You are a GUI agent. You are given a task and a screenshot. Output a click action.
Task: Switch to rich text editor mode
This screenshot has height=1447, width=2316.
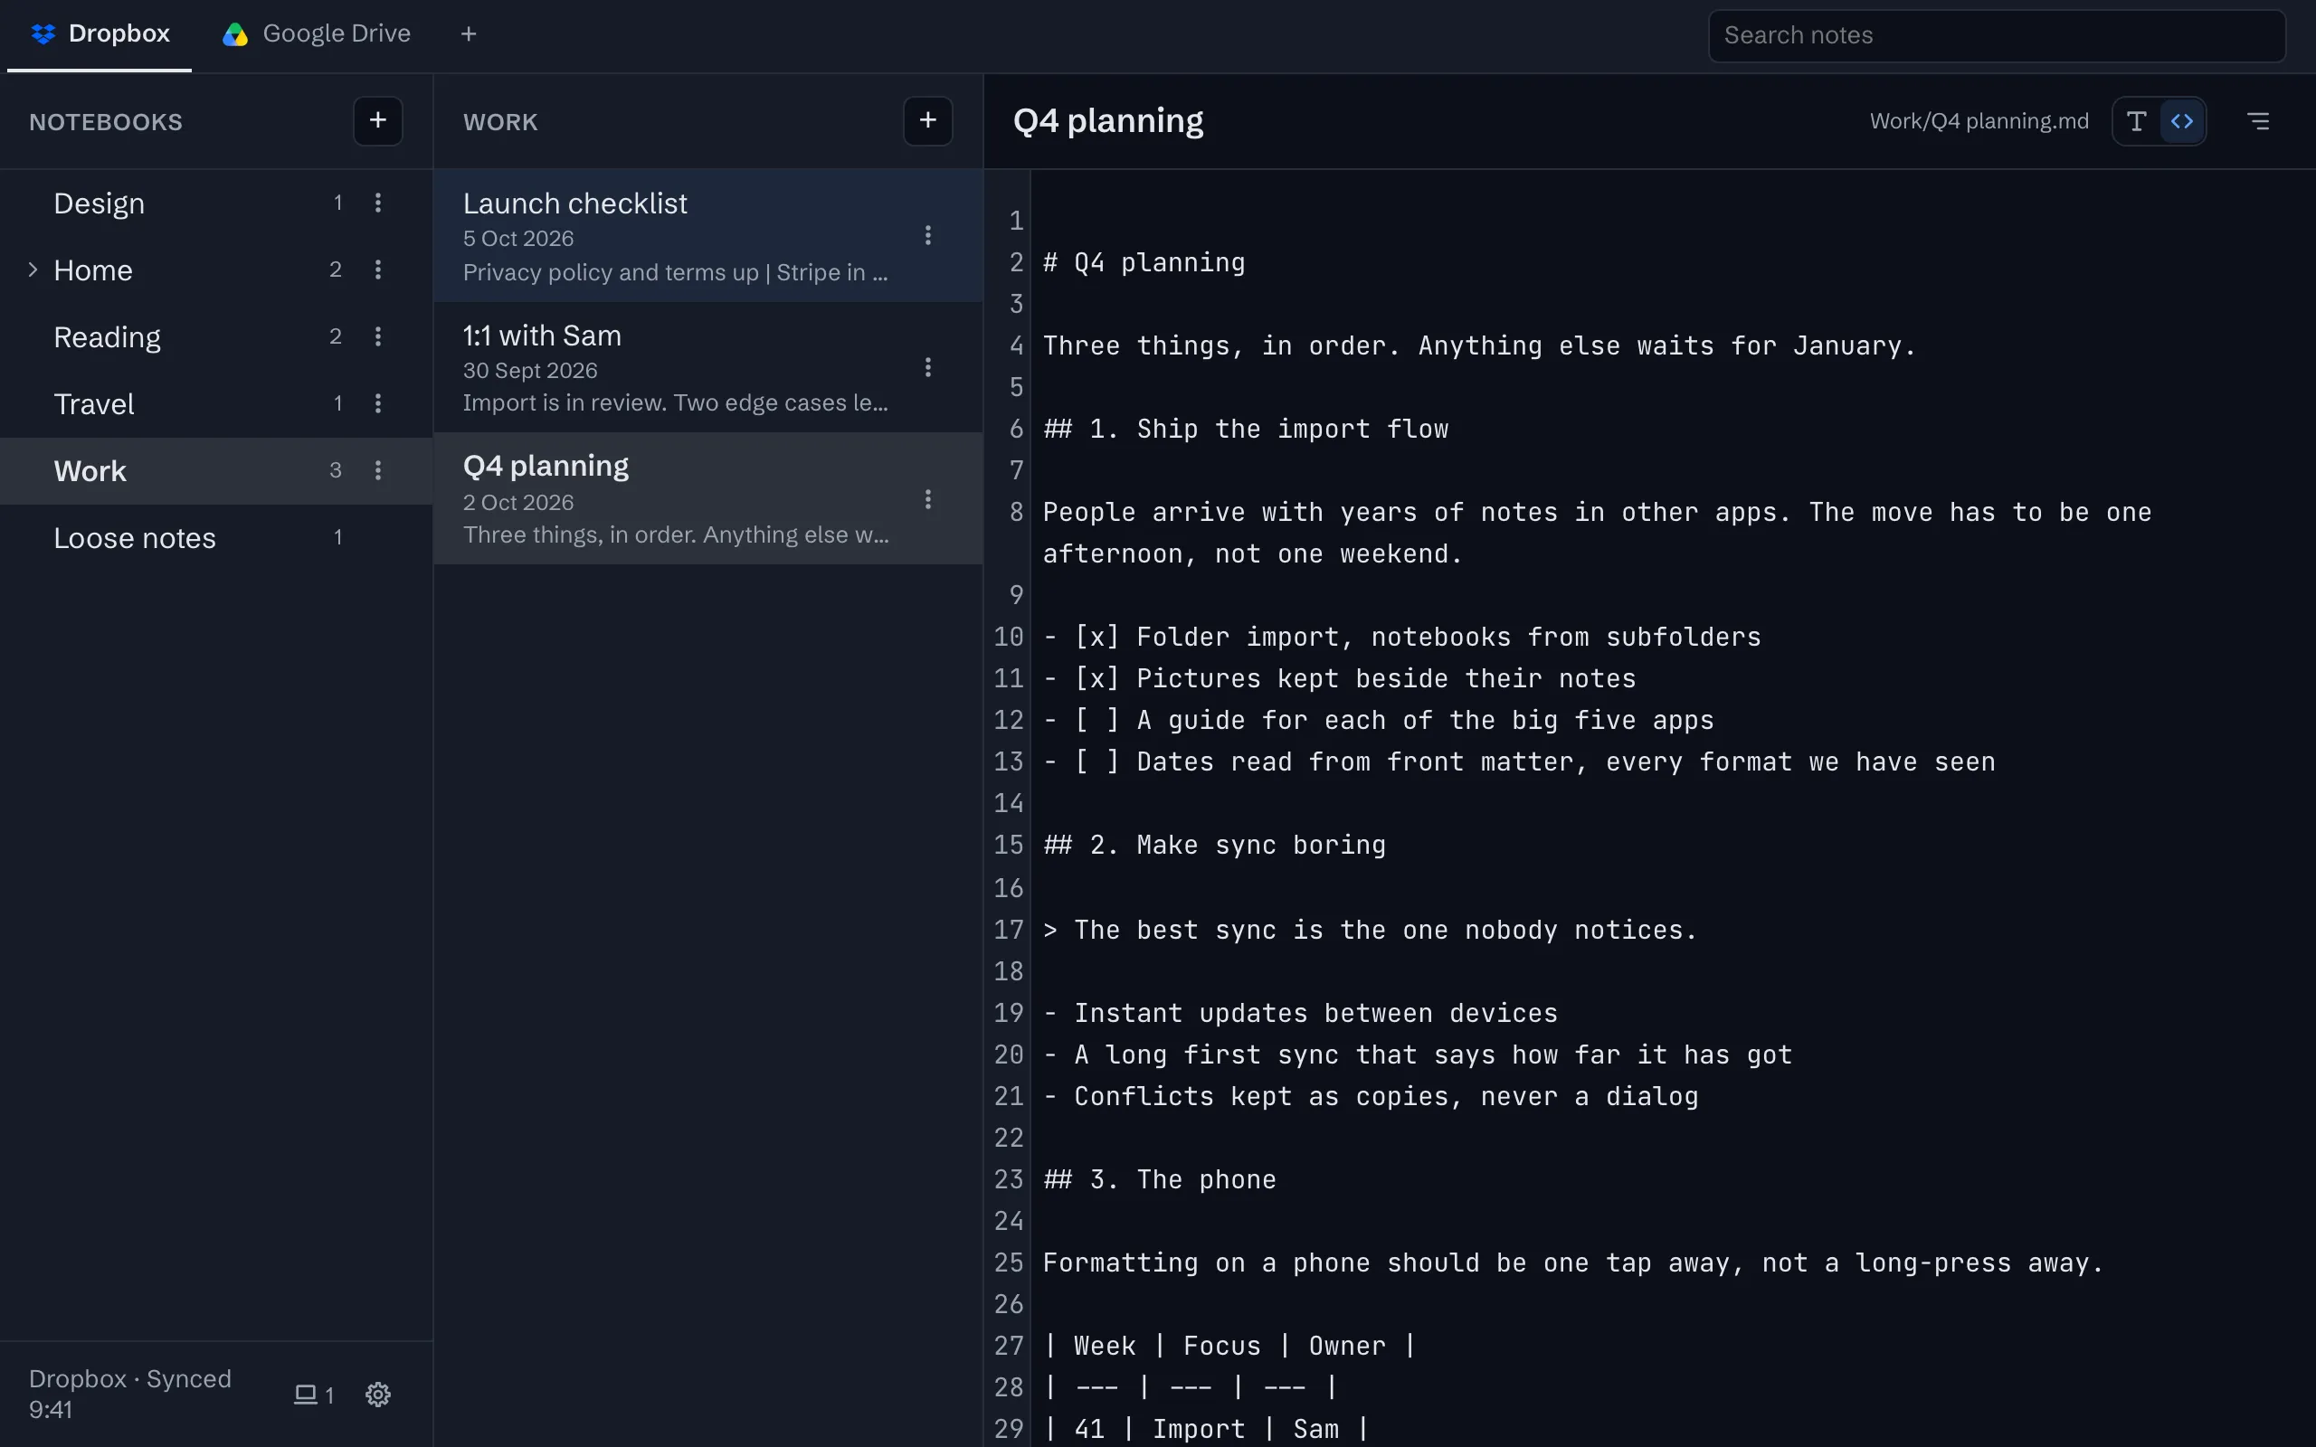2136,121
